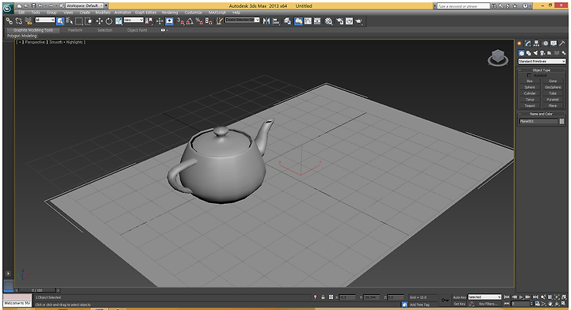Click Edit Named Selection Sets icon
571x310 pixels.
pyautogui.click(x=220, y=21)
